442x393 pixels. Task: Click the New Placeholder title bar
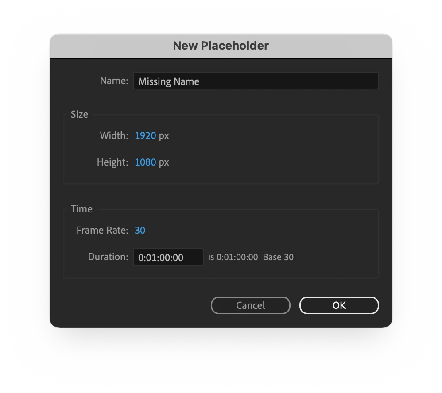tap(221, 46)
